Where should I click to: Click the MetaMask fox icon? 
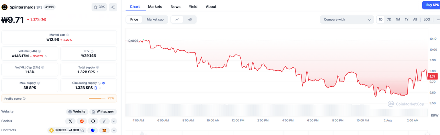pyautogui.click(x=104, y=130)
